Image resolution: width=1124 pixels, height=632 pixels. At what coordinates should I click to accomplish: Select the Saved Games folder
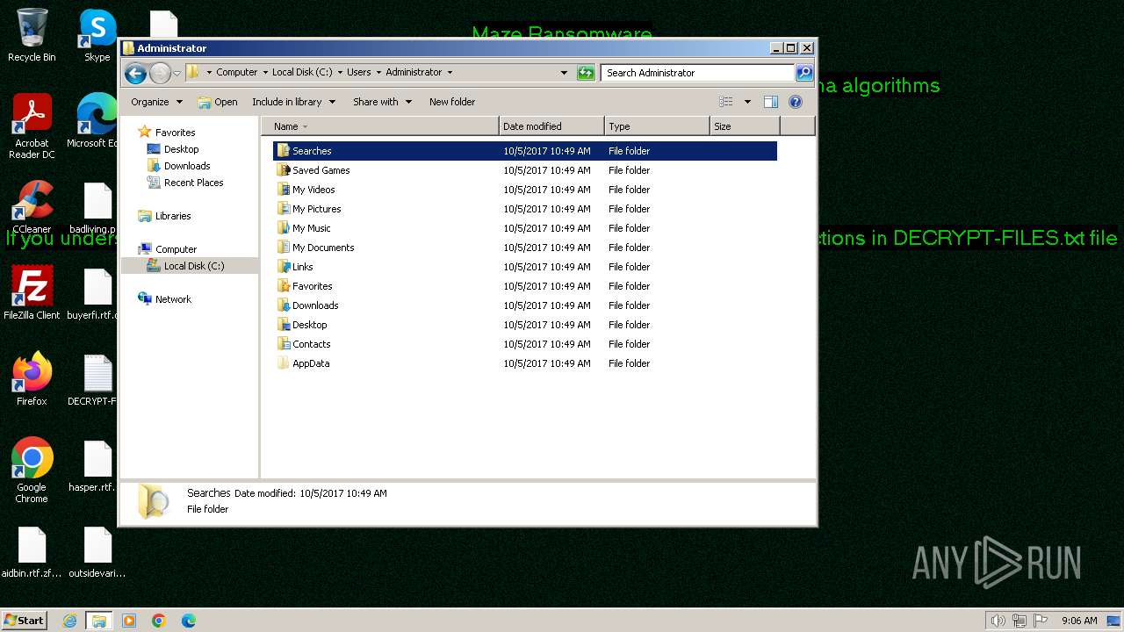[x=313, y=170]
